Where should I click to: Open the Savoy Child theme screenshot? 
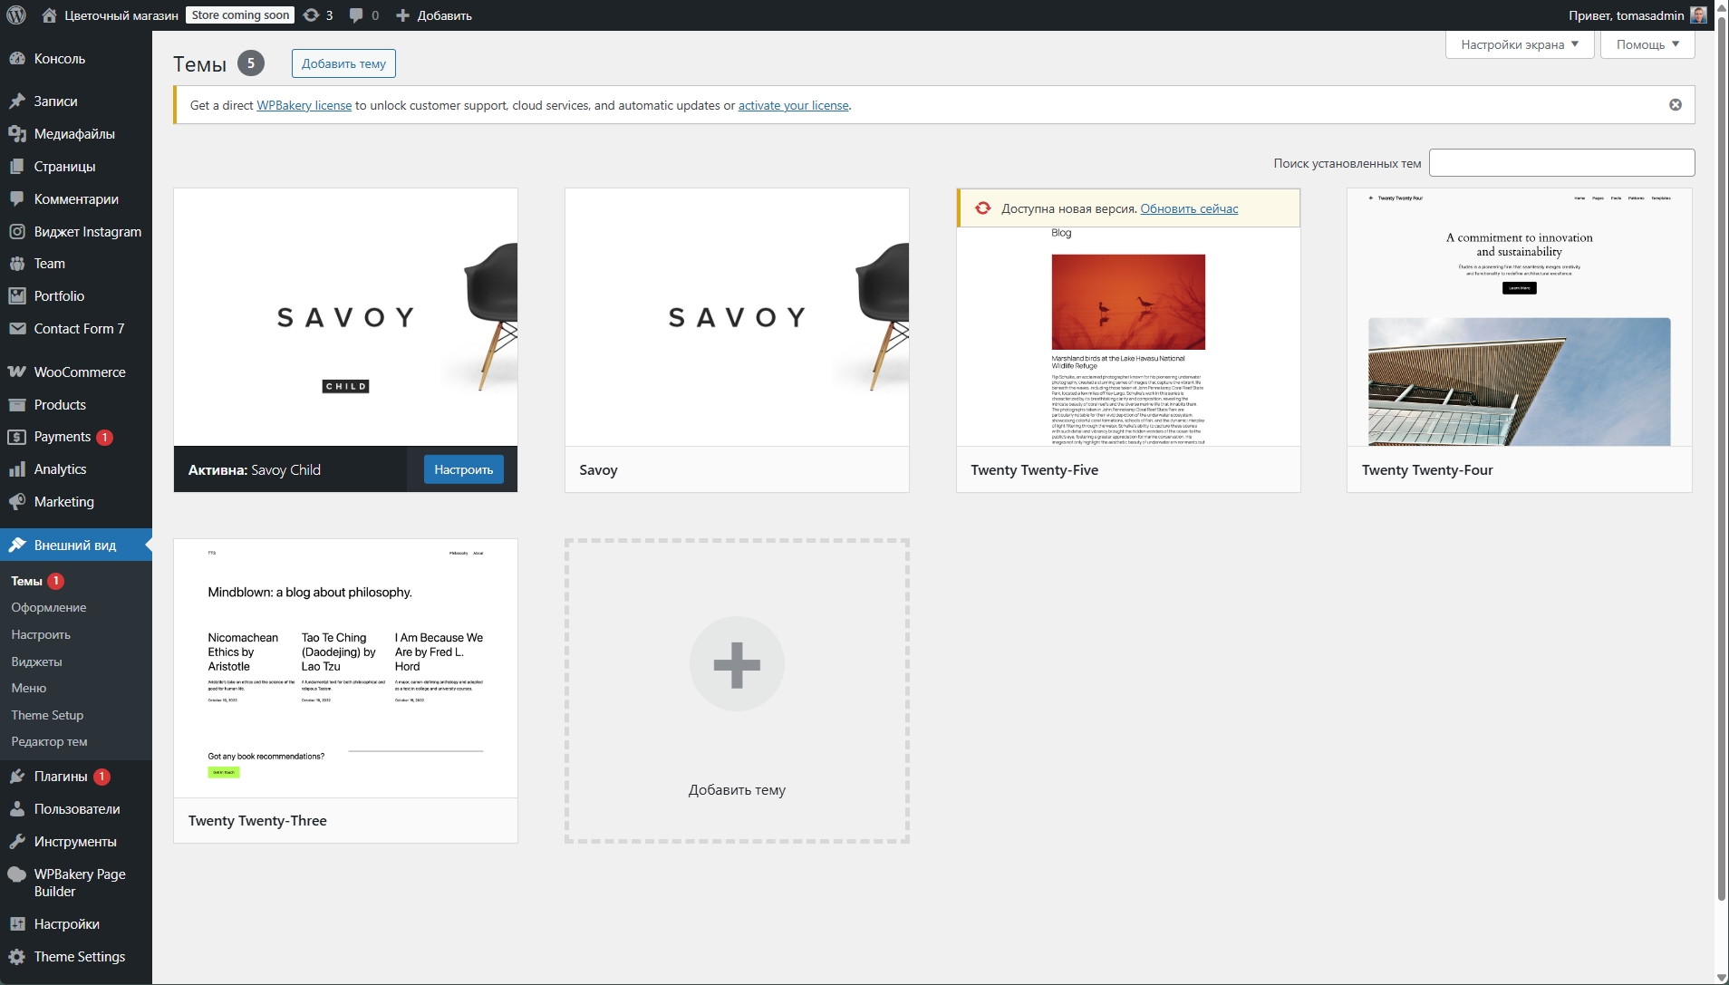click(345, 317)
